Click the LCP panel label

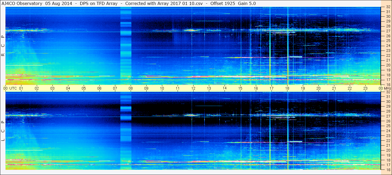click(3, 131)
